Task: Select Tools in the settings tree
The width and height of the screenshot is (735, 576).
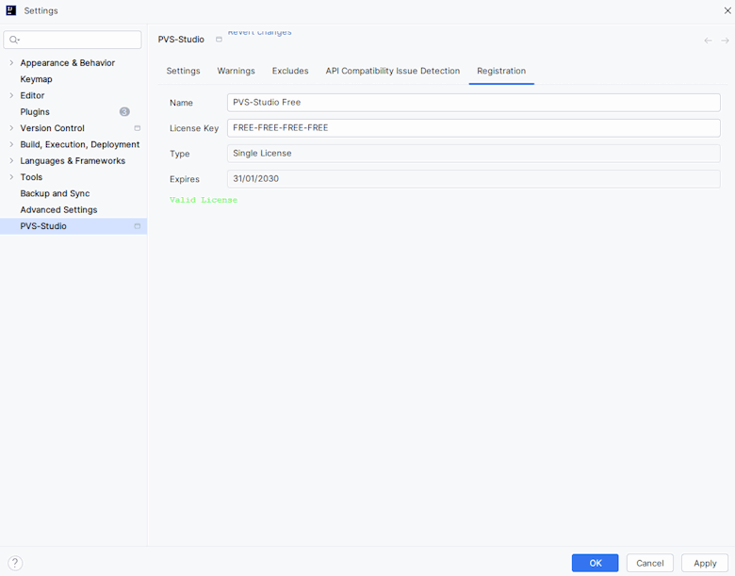Action: (x=31, y=177)
